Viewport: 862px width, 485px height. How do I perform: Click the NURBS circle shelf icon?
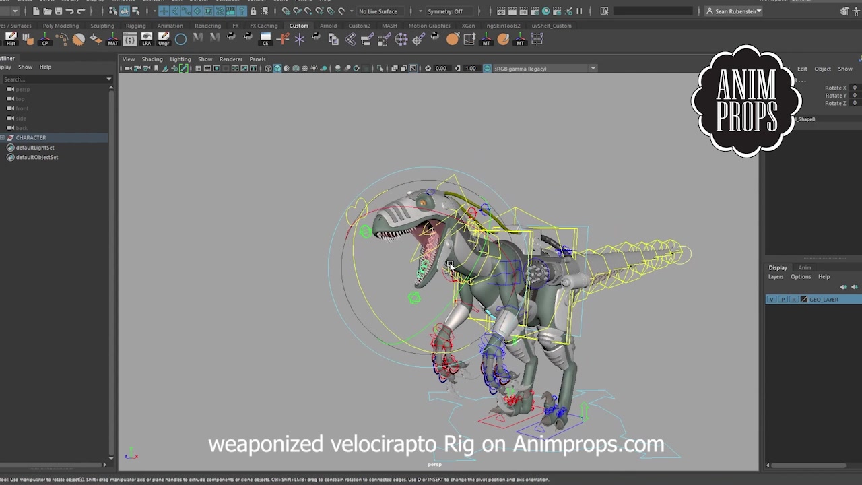(x=180, y=39)
